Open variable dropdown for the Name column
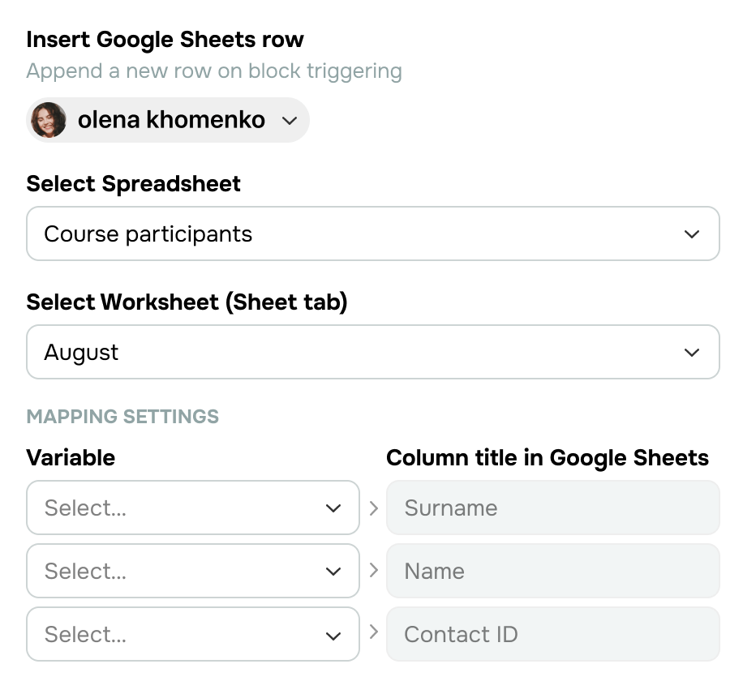The image size is (743, 694). (x=193, y=571)
